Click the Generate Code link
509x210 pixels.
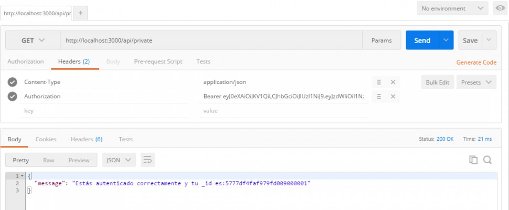pos(476,62)
